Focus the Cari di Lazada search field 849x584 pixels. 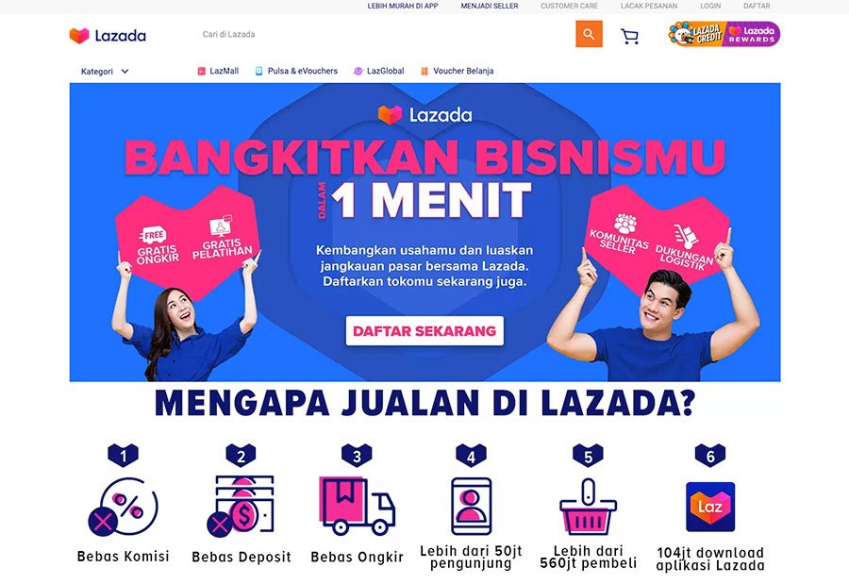coord(385,34)
